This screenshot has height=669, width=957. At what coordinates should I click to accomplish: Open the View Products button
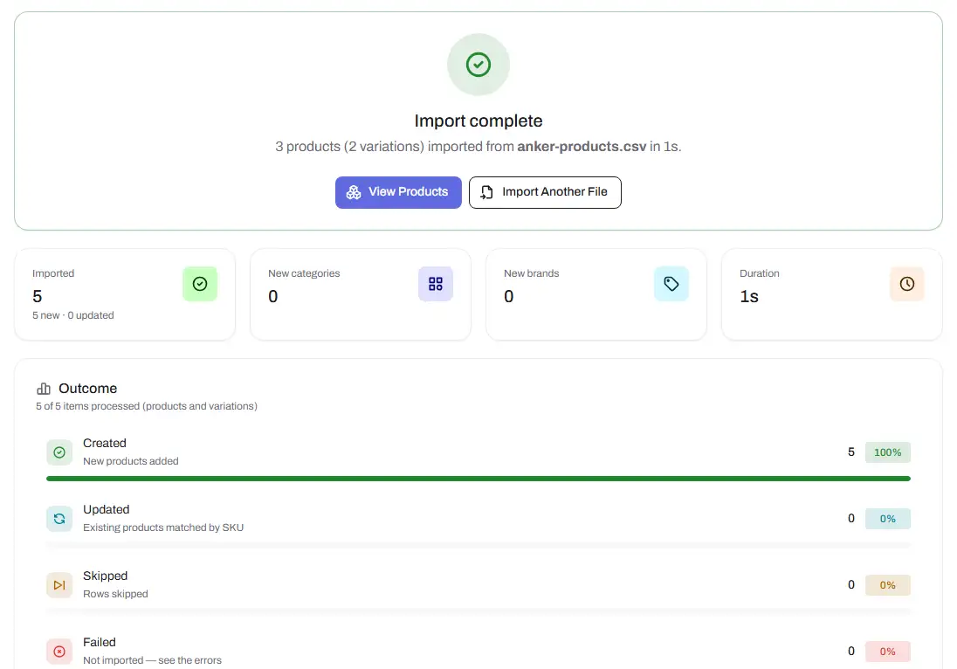(x=398, y=192)
